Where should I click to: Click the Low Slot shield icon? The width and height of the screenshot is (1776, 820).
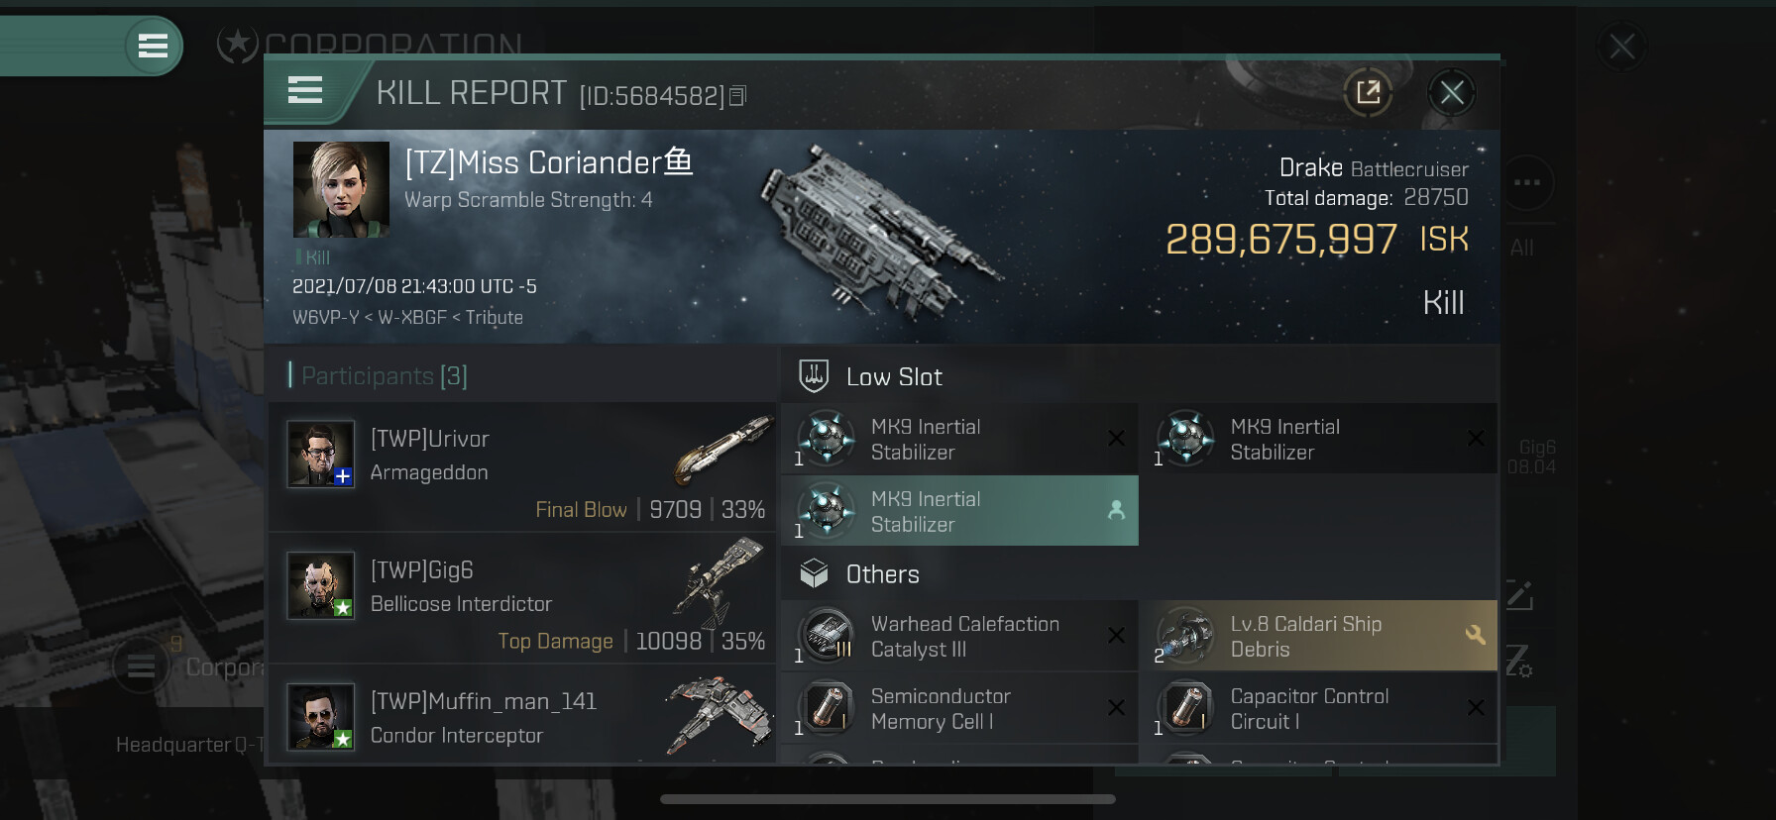[x=814, y=376]
